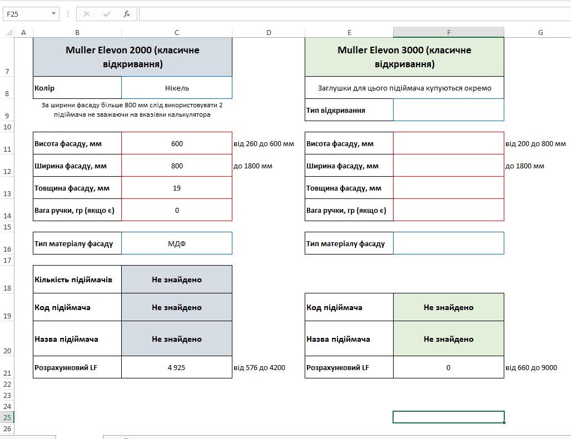Viewport: 571px width, 439px height.
Task: Click the formula bar options dots handle
Action: click(68, 14)
